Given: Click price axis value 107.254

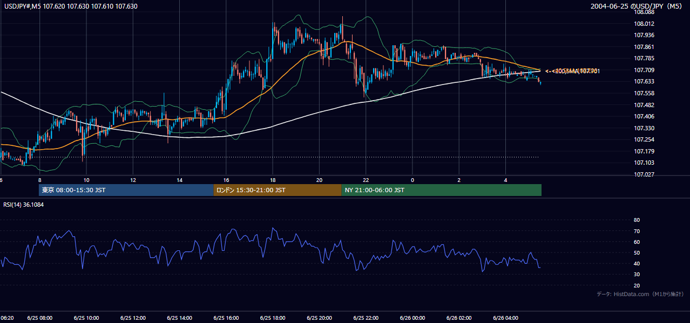Looking at the screenshot, I should tap(644, 139).
